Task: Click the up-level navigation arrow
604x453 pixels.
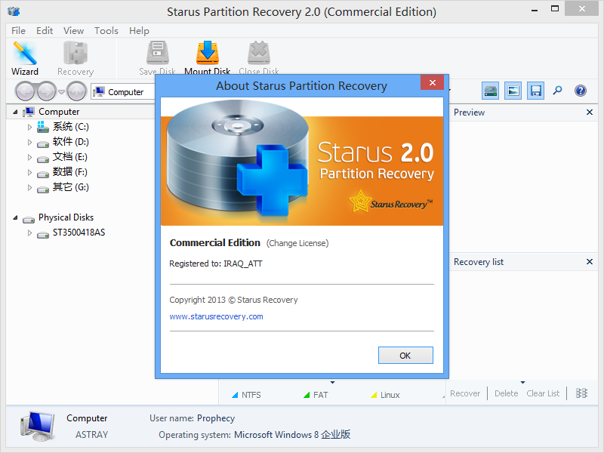Action: tap(76, 91)
